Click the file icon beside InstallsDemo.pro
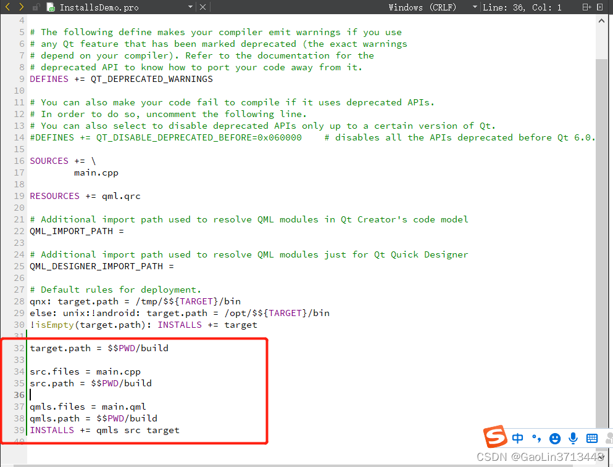613x467 pixels. [x=49, y=8]
